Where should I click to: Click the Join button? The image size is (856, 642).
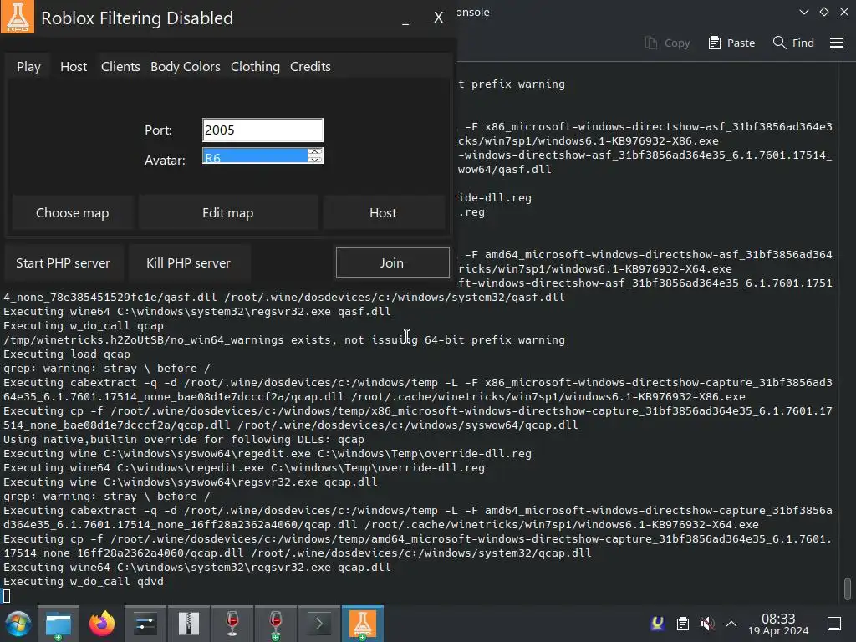(x=393, y=262)
